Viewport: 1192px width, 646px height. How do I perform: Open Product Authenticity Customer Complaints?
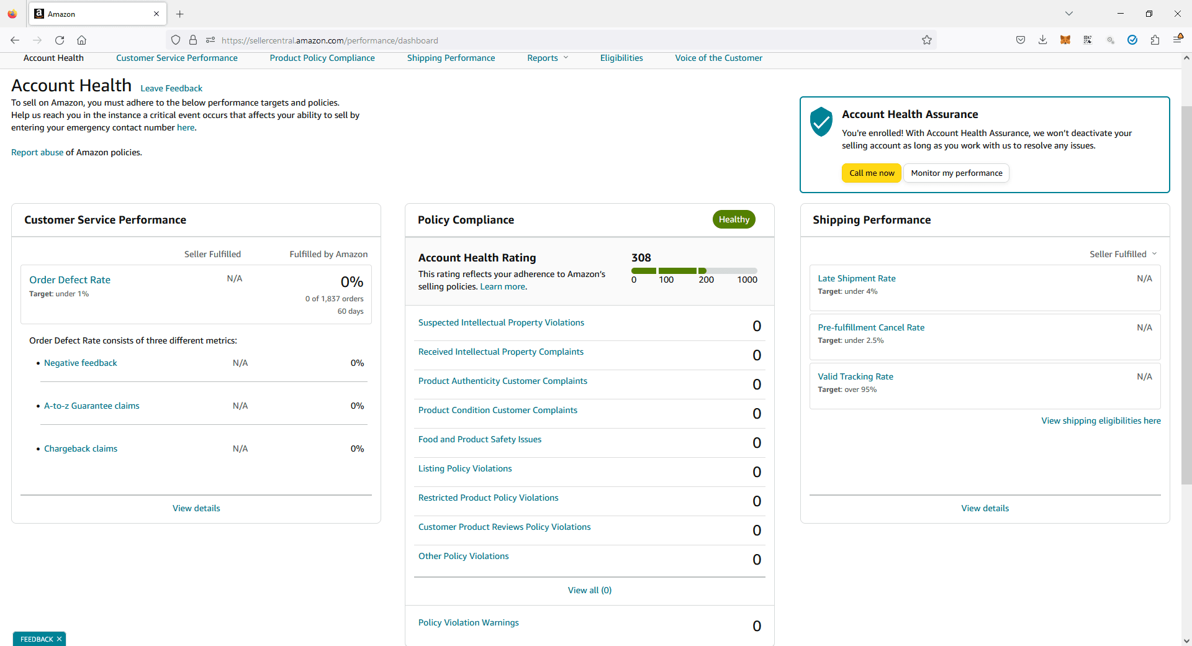coord(503,381)
